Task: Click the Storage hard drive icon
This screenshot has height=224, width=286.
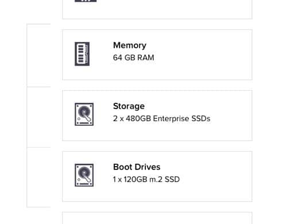Action: [x=84, y=114]
